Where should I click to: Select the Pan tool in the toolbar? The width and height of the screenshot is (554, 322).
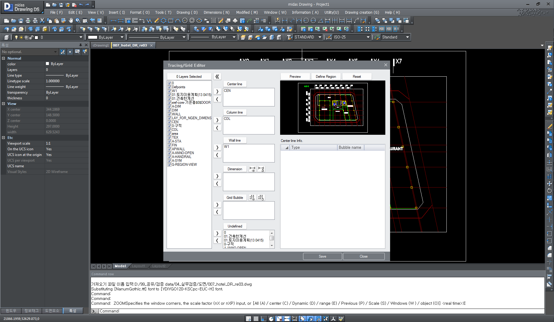pyautogui.click(x=71, y=21)
